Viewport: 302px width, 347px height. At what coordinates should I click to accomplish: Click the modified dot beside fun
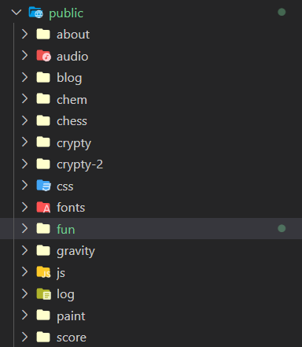282,228
